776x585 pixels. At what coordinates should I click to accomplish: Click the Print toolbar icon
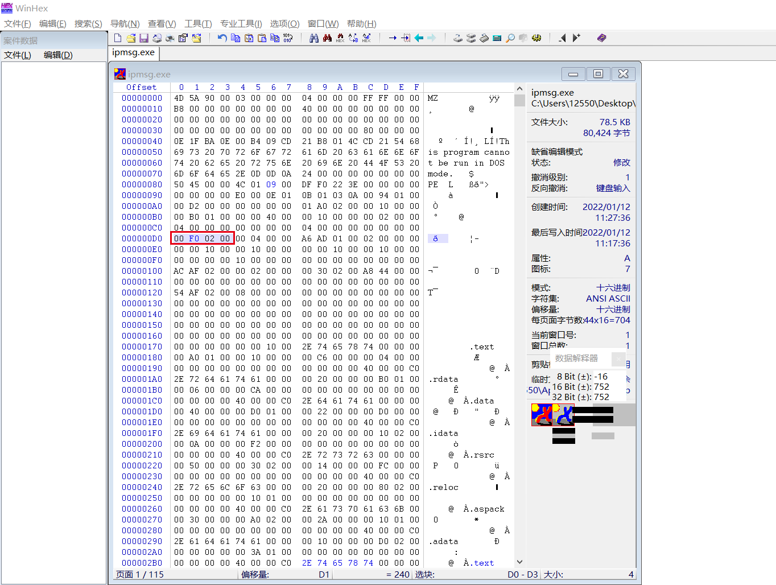click(170, 38)
